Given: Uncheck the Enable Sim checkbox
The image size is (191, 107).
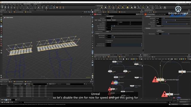Looking at the screenshot, I should (x=156, y=30).
